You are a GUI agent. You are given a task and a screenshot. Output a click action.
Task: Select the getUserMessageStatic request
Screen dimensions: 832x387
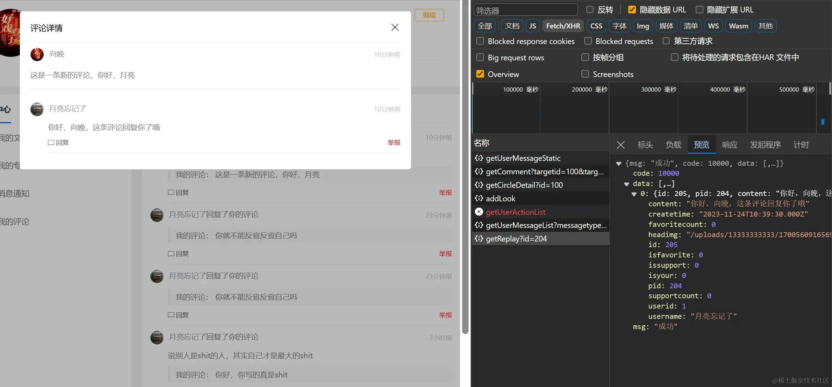click(523, 158)
